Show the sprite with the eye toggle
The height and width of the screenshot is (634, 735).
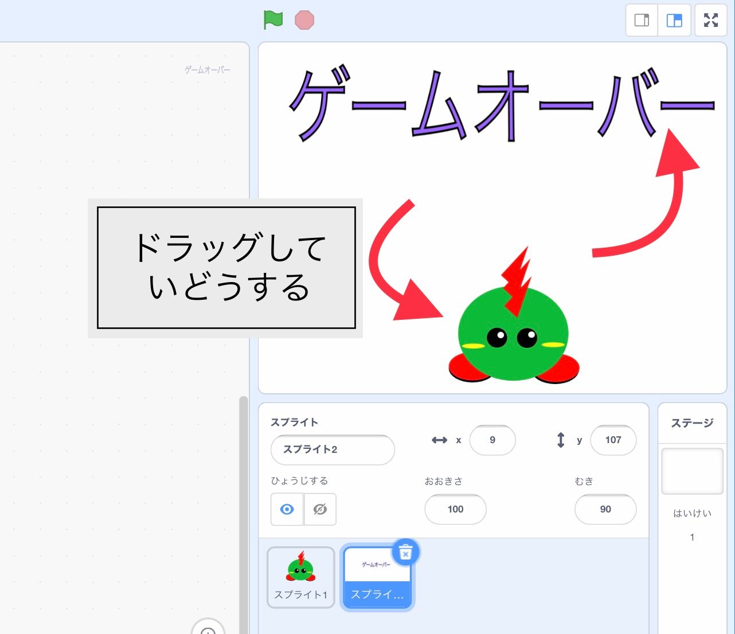[287, 509]
